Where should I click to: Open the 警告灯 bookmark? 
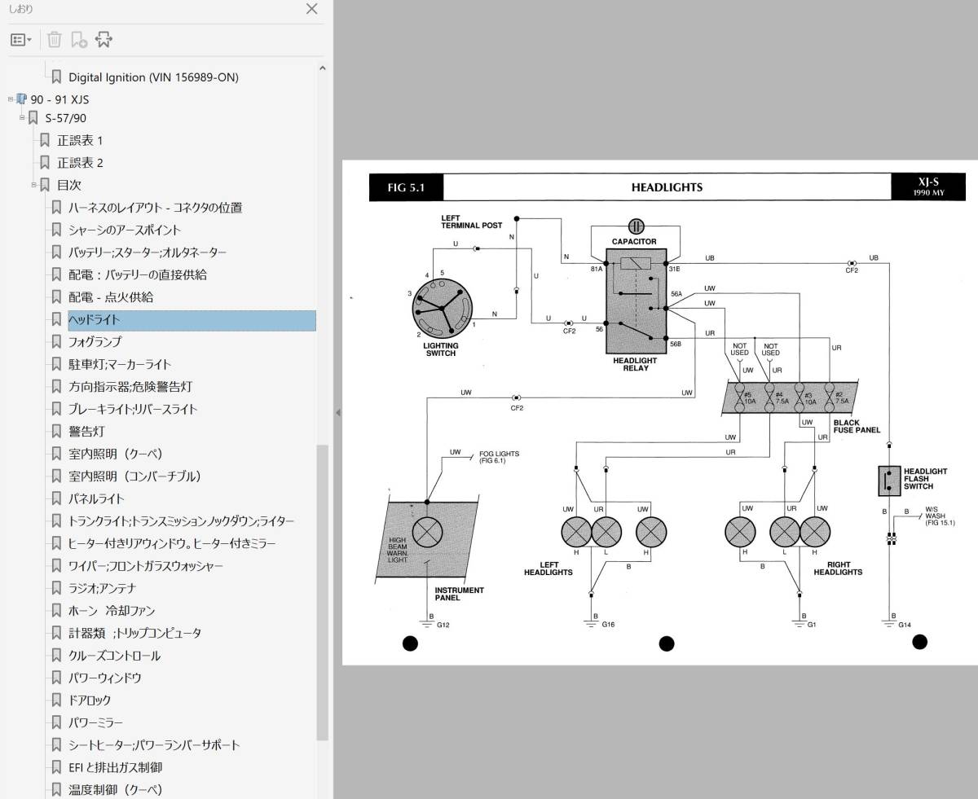coord(86,432)
